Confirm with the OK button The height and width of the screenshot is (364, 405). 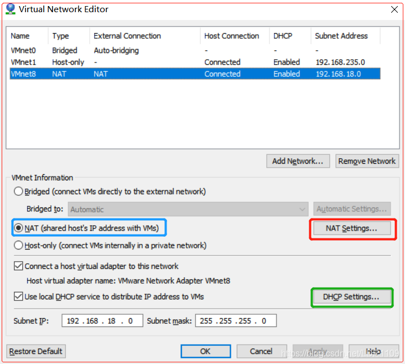pos(206,351)
